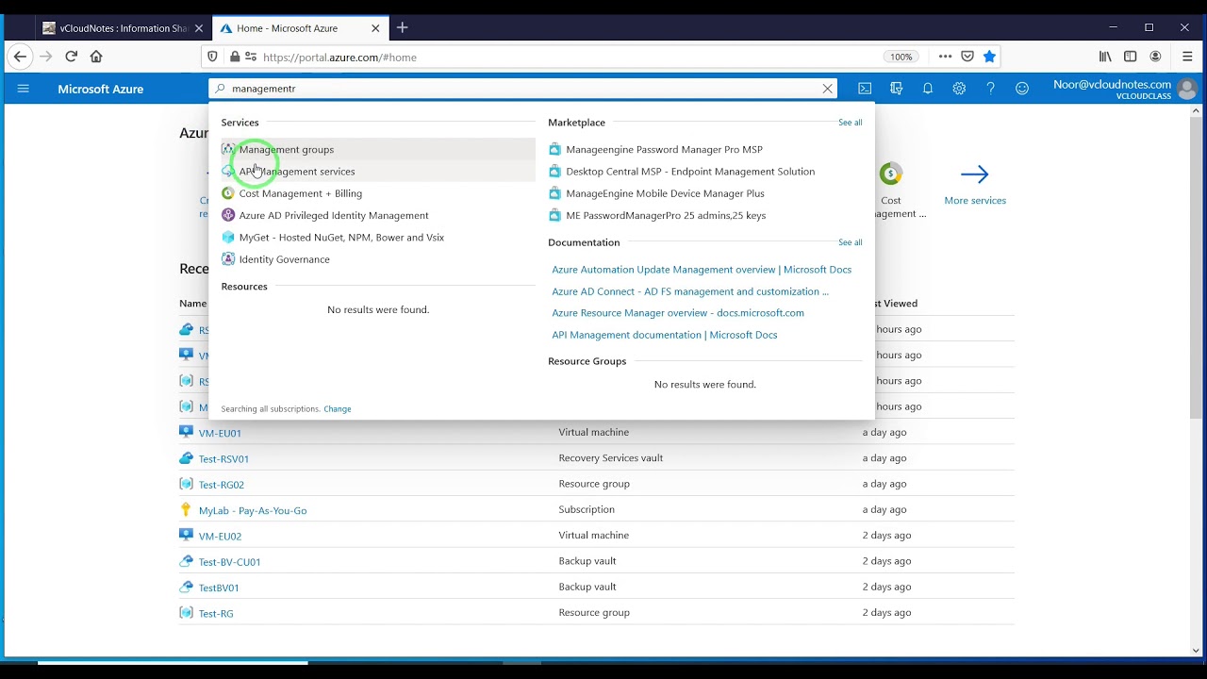
Task: Open Azure Resource Manager overview doc
Action: tap(678, 313)
